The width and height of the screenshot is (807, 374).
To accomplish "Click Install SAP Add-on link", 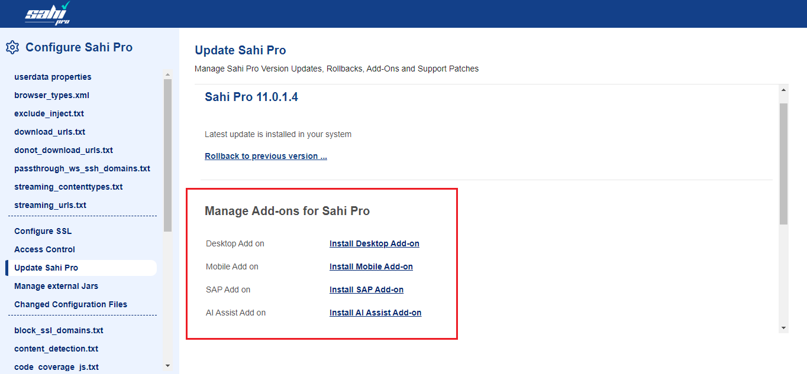I will pyautogui.click(x=366, y=290).
